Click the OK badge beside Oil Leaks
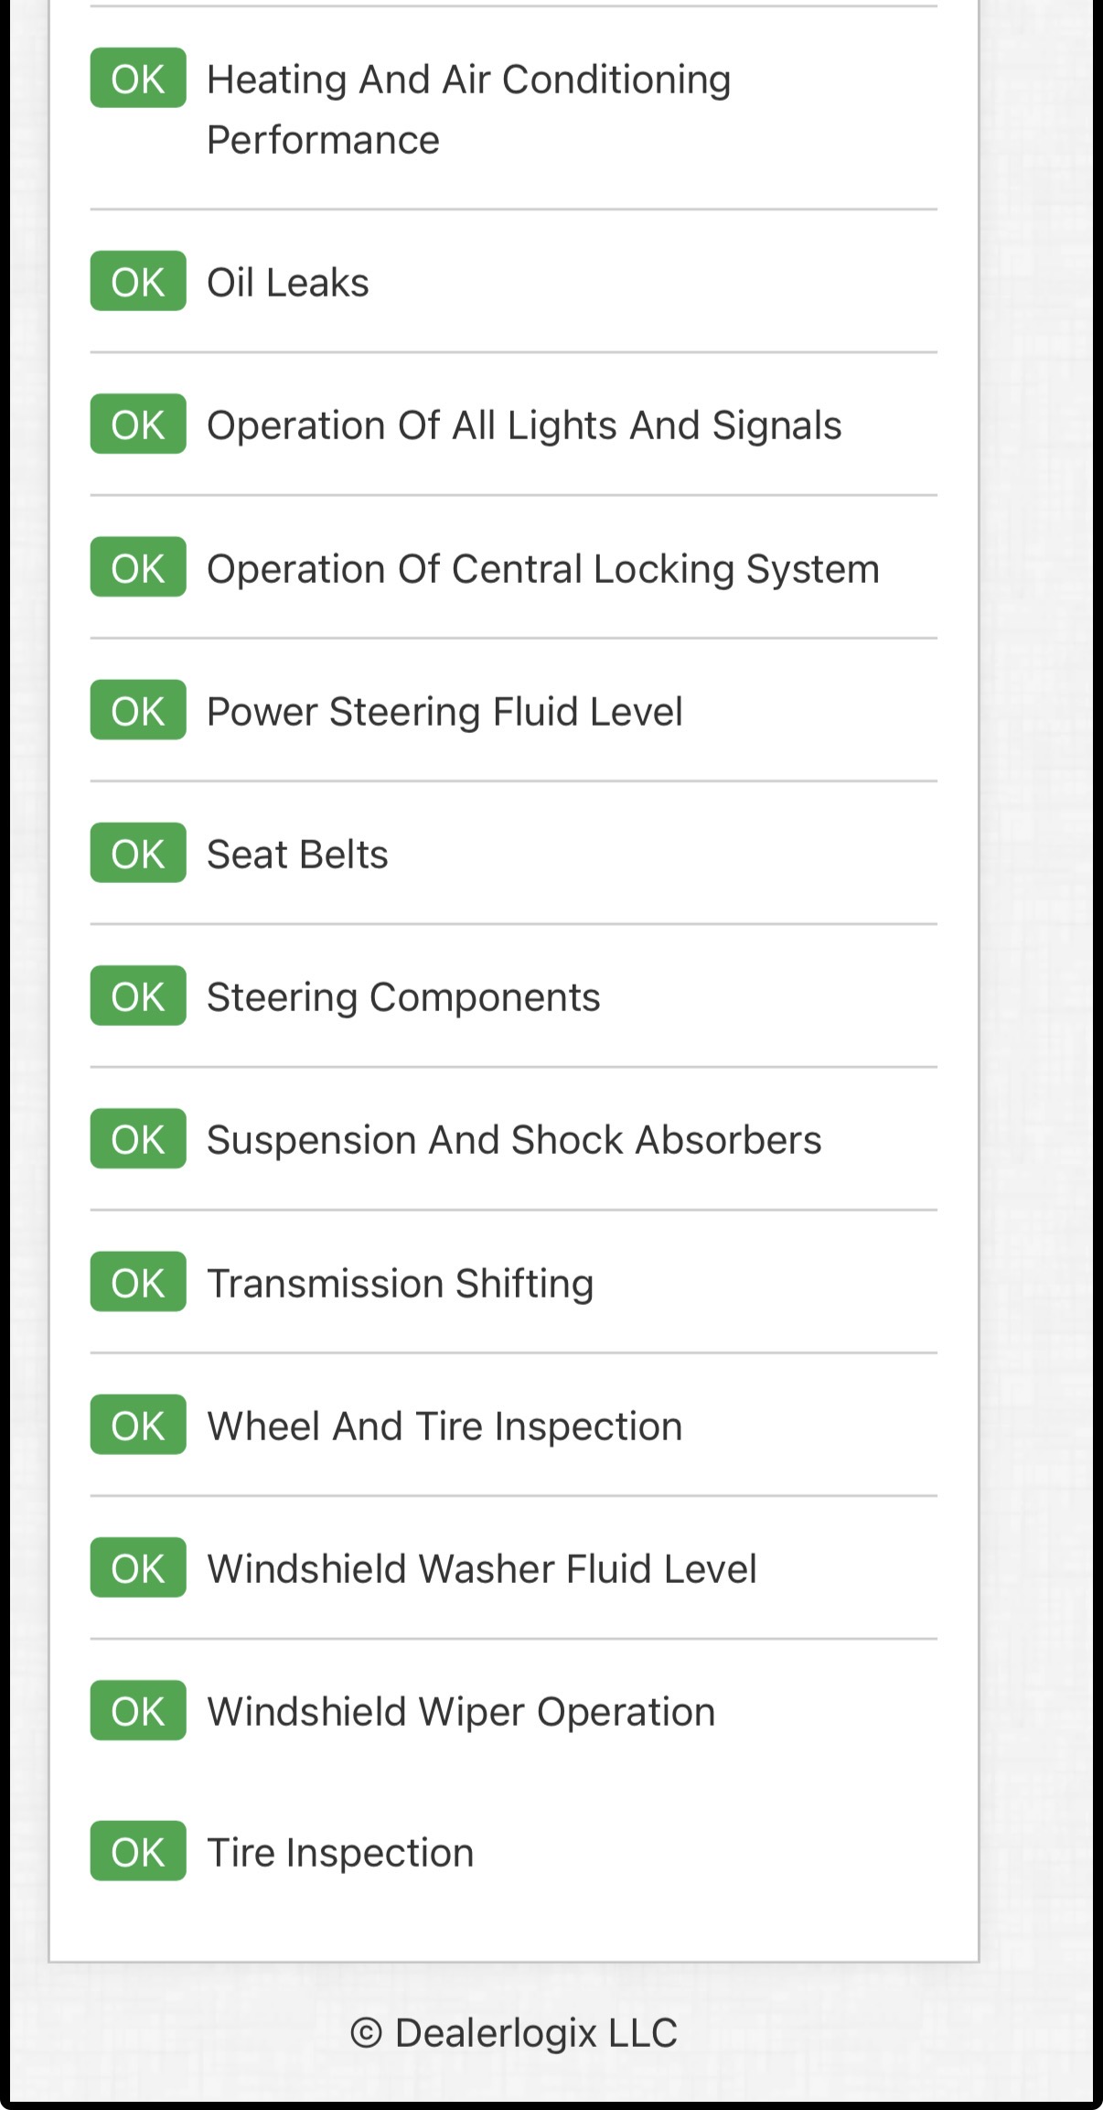 point(138,282)
